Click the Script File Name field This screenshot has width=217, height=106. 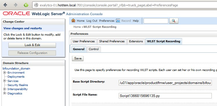pyautogui.click(x=165, y=96)
